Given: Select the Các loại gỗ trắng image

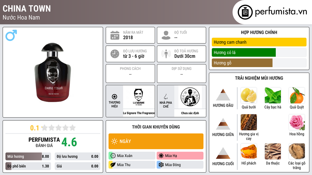Looking at the screenshot, I should click(x=297, y=151).
